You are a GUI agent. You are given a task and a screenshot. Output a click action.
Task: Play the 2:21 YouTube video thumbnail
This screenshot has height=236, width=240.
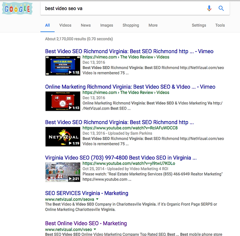coord(63,172)
